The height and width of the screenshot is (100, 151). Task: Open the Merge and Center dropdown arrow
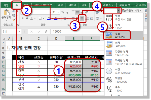tap(101, 18)
